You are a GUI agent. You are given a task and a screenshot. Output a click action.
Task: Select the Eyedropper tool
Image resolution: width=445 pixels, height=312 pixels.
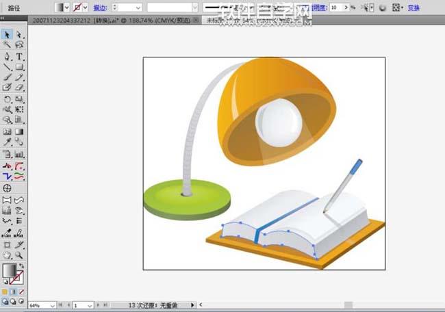7,142
